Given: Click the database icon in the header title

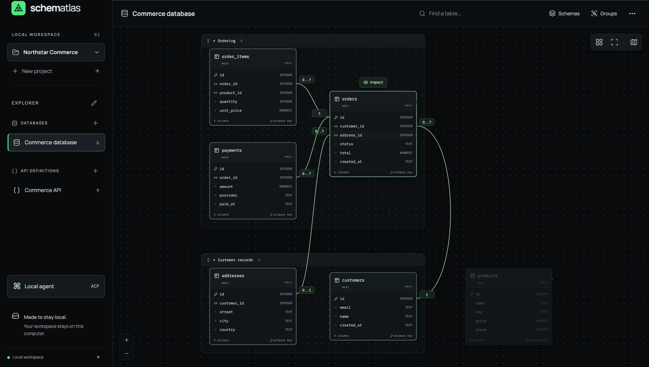Looking at the screenshot, I should (124, 14).
